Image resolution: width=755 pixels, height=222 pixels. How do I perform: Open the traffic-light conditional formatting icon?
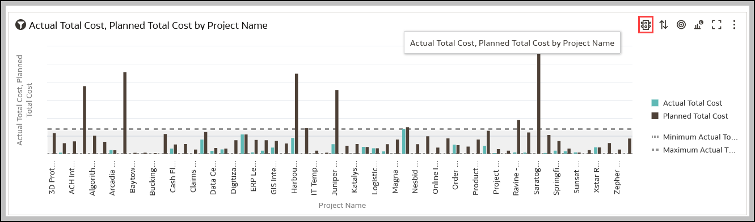(x=646, y=25)
